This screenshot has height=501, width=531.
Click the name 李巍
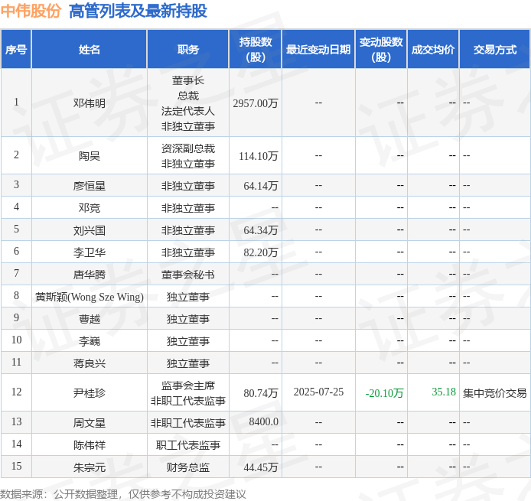click(x=90, y=341)
